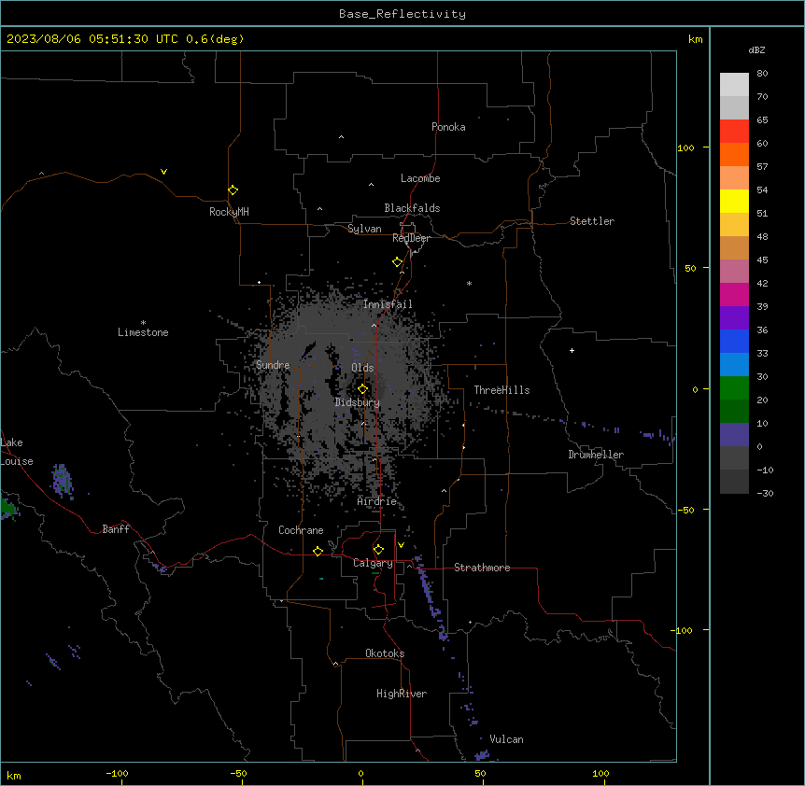Viewport: 805px width, 786px height.
Task: Click the 80 value on dBZ legend
Action: coord(762,74)
